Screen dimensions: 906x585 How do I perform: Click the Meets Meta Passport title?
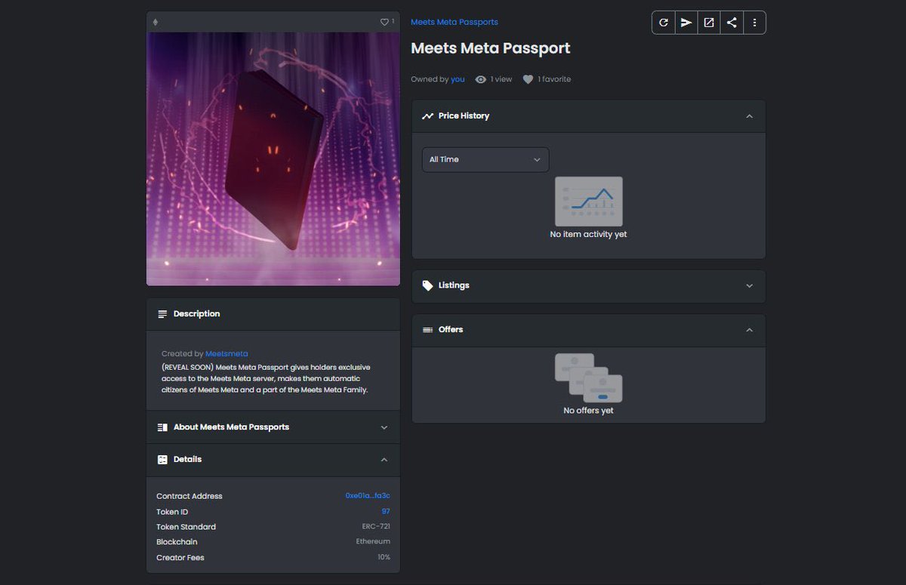point(490,48)
